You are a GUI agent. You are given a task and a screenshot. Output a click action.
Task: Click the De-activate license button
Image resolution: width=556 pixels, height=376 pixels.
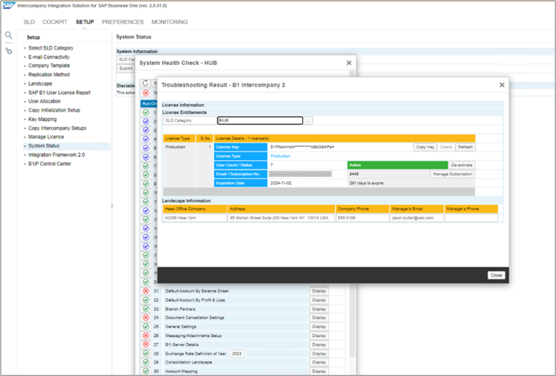pos(461,165)
